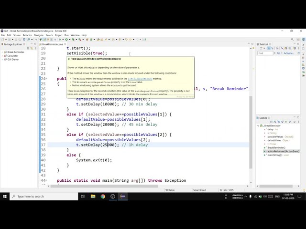Click the isFocusableWindow link in tooltip
The image size is (306, 229).
(140, 79)
